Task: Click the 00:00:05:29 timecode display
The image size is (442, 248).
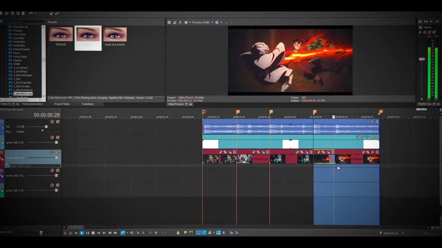Action: coord(47,115)
